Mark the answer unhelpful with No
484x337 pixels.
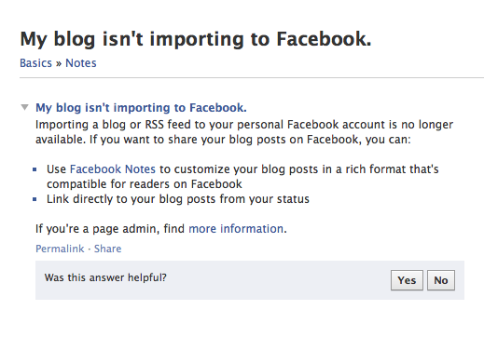point(441,280)
